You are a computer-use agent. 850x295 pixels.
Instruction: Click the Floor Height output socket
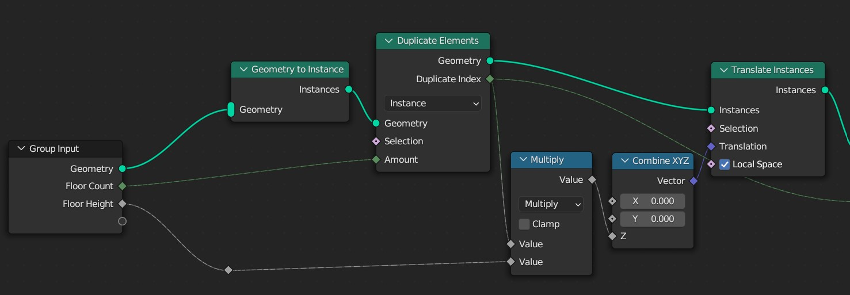tap(122, 204)
